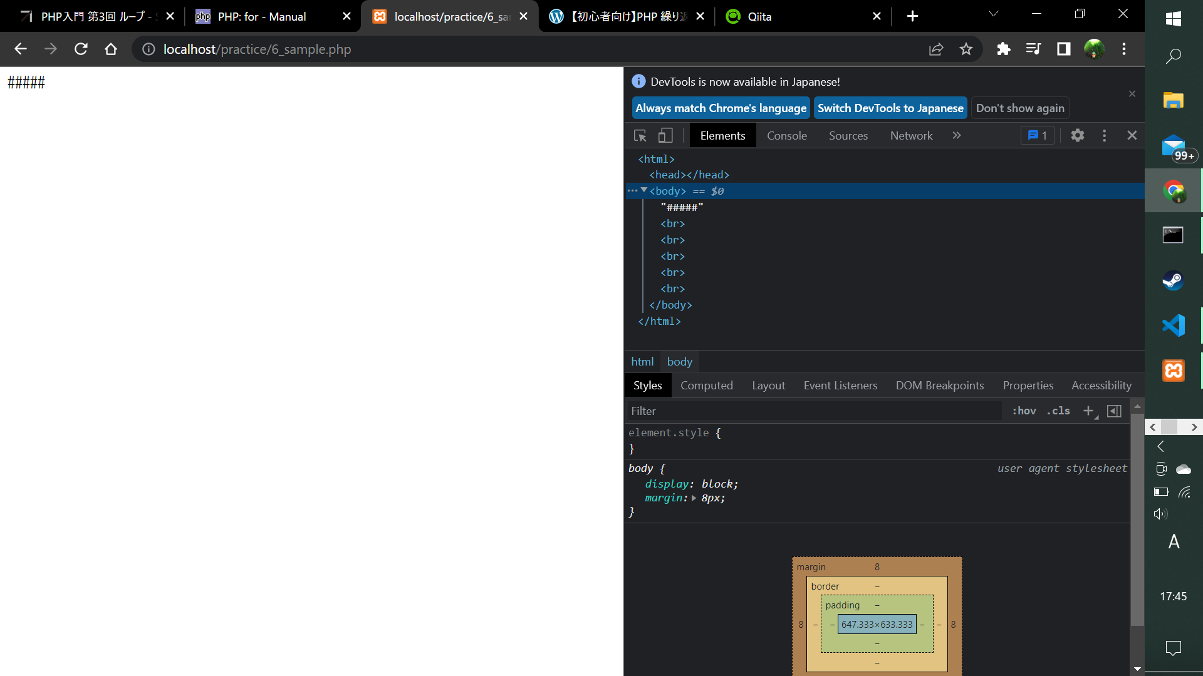Switch to the DOM Breakpoints tab
The image size is (1203, 676).
(x=939, y=386)
